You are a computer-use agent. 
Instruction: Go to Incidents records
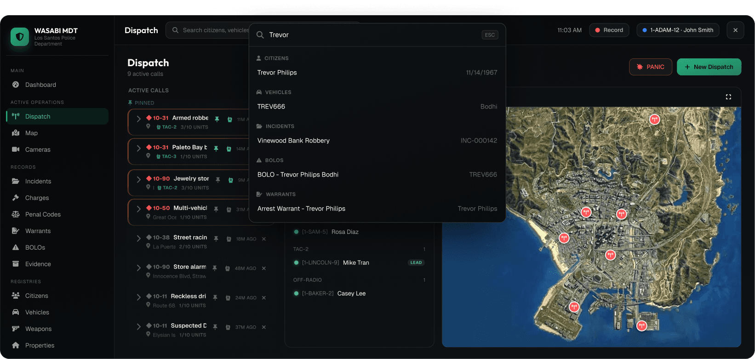(x=57, y=181)
